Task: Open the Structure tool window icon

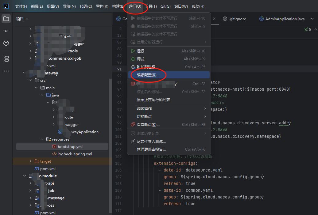Action: coord(6,59)
